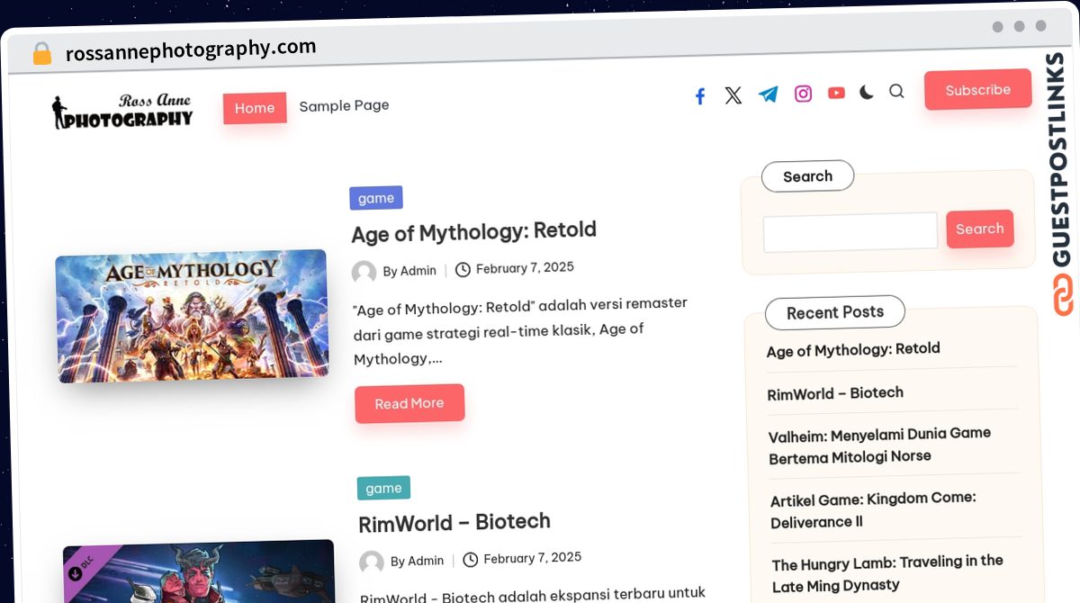Click the Subscribe button
The image size is (1080, 603).
pos(977,90)
